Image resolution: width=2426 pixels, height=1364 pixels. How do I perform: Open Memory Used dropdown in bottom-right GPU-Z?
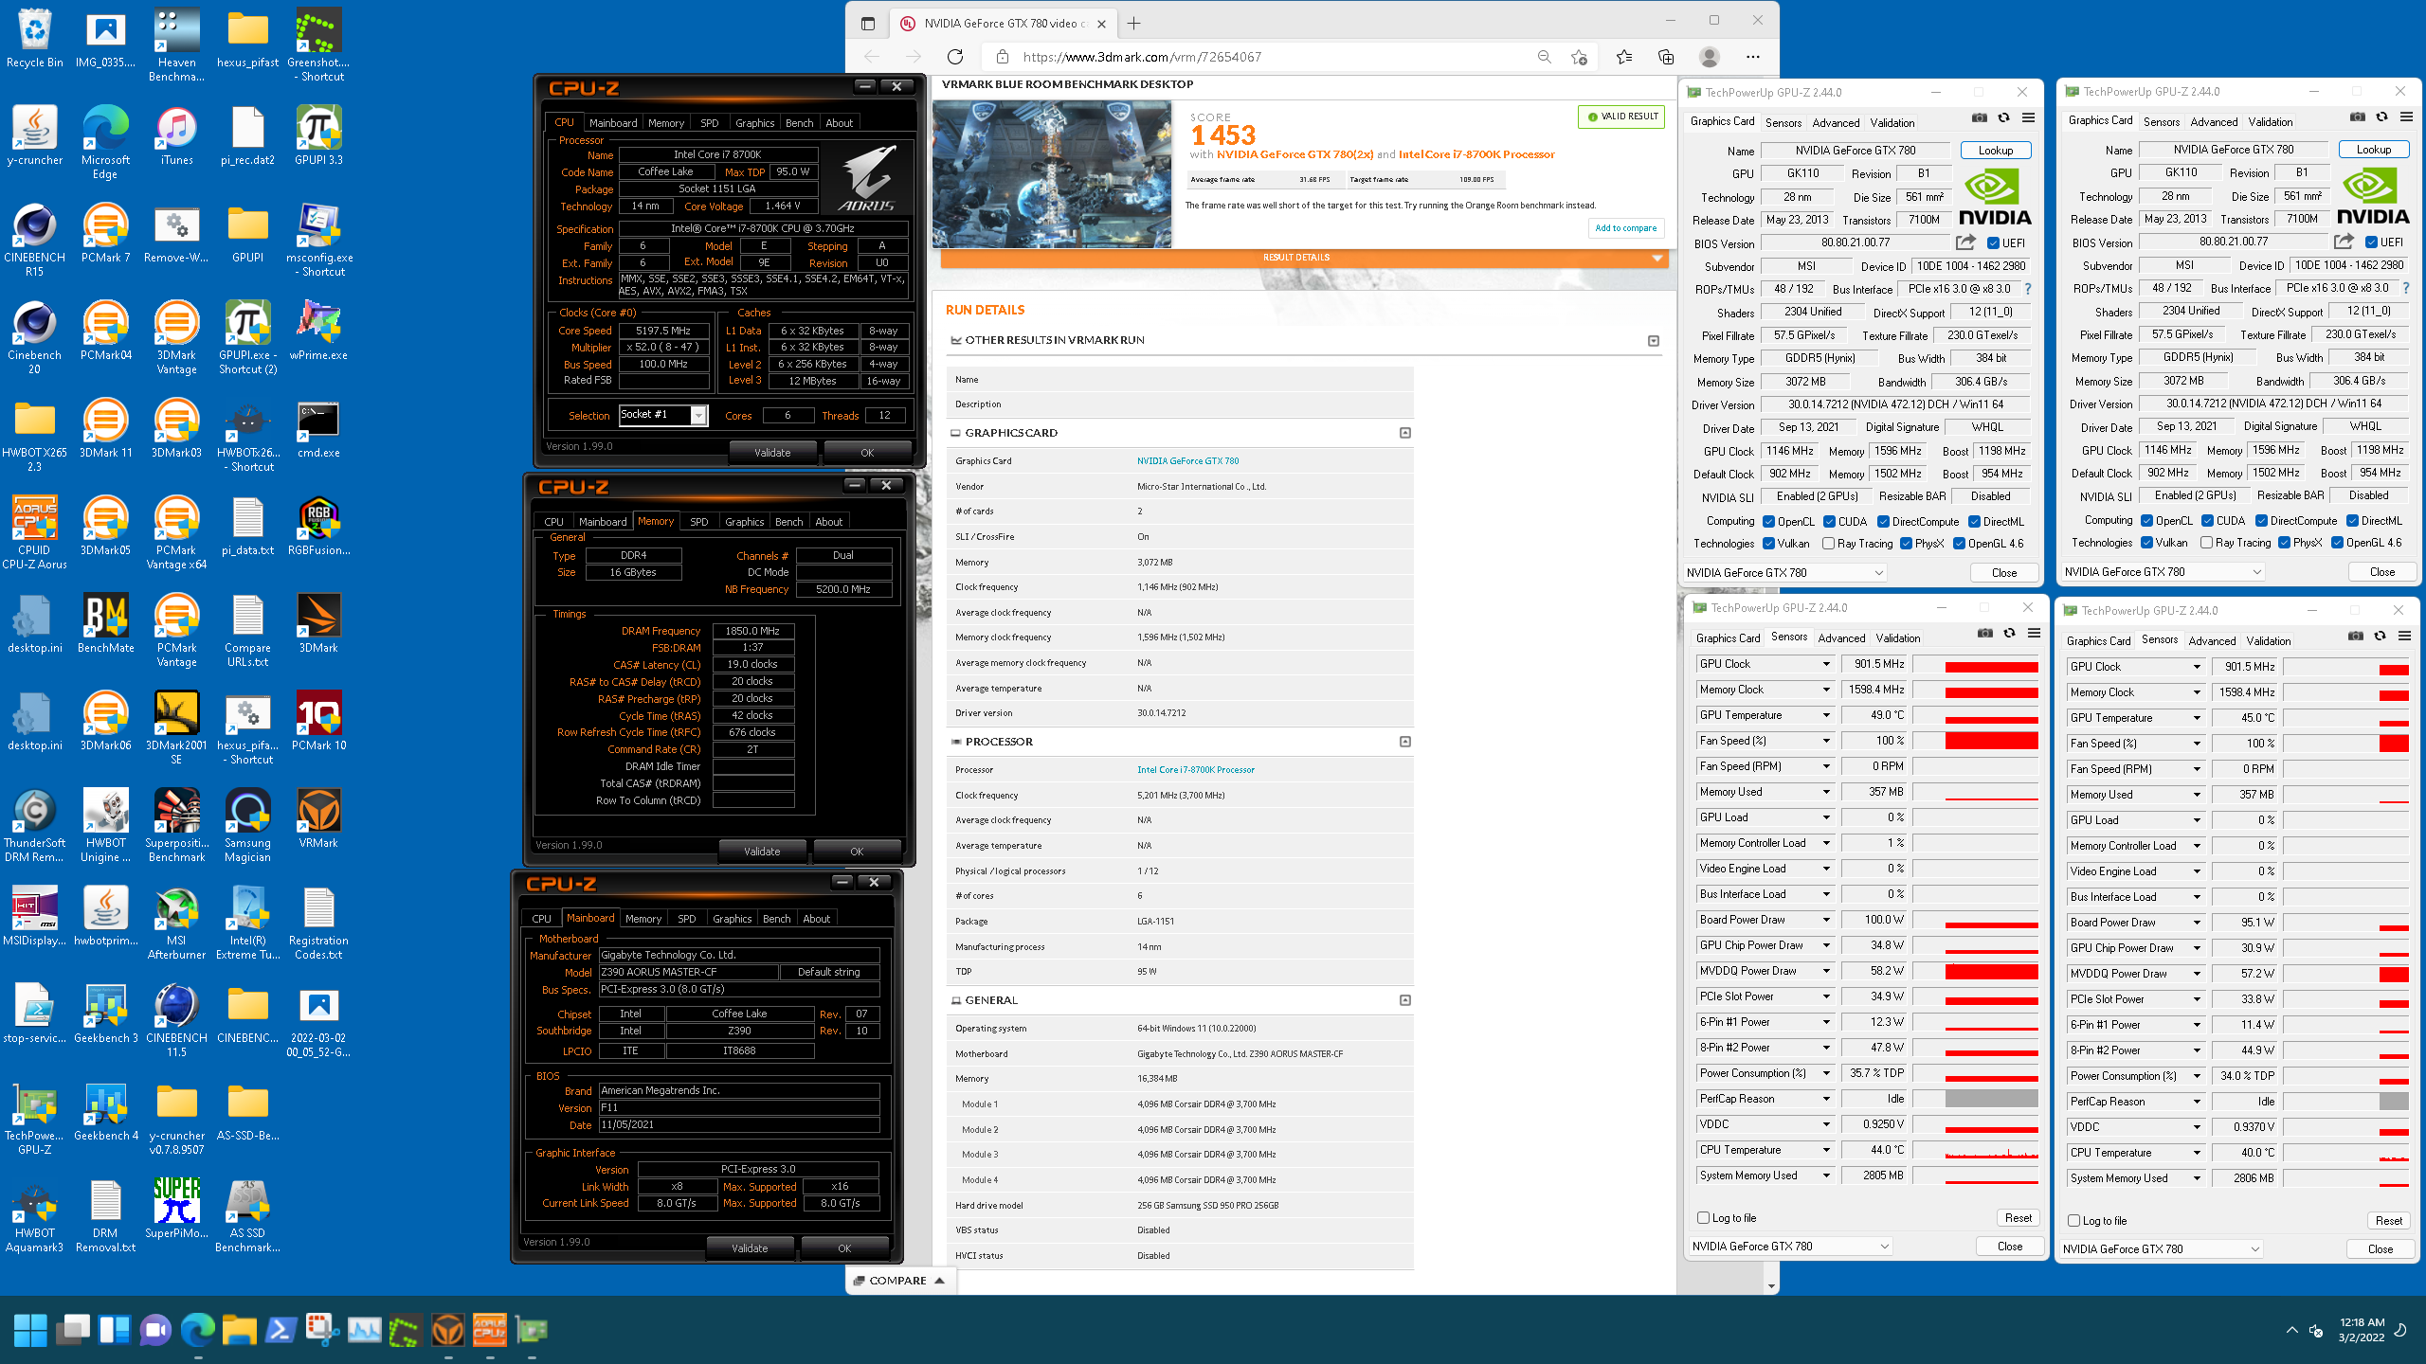(2197, 795)
